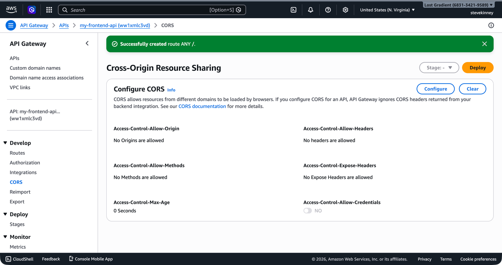Open Reimport in sidebar
This screenshot has width=502, height=265.
coord(20,192)
